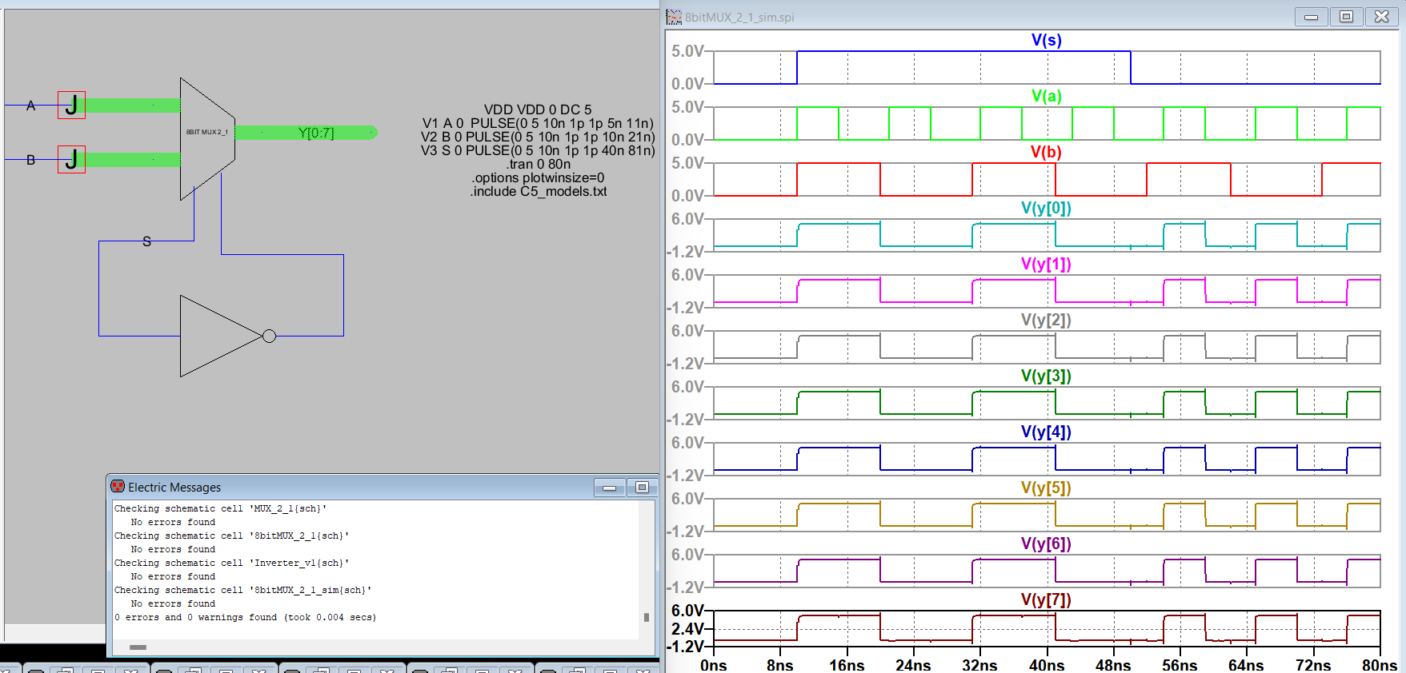The image size is (1406, 673).
Task: Click the V(y[7]) trace label
Action: (1046, 599)
